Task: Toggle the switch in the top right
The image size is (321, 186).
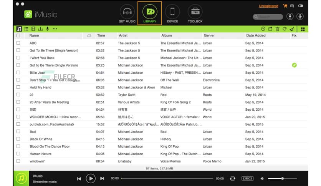Action: (301, 6)
